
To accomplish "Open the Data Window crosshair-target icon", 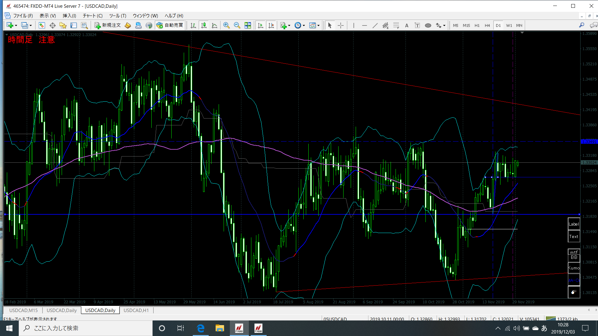I will pyautogui.click(x=52, y=26).
